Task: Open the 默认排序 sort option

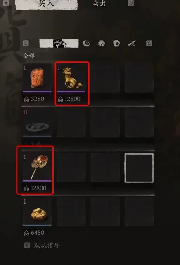Action: coord(47,245)
